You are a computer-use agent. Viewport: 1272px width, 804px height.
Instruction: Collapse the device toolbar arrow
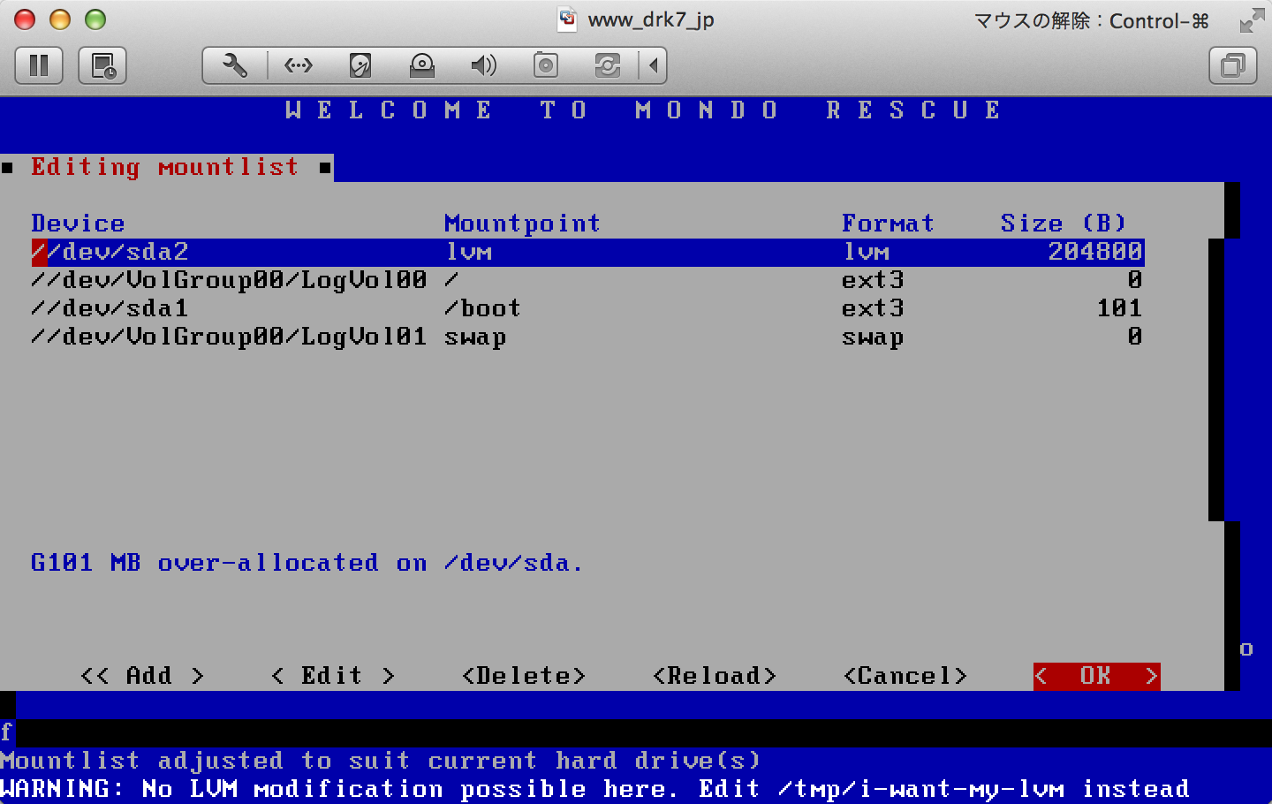point(654,65)
